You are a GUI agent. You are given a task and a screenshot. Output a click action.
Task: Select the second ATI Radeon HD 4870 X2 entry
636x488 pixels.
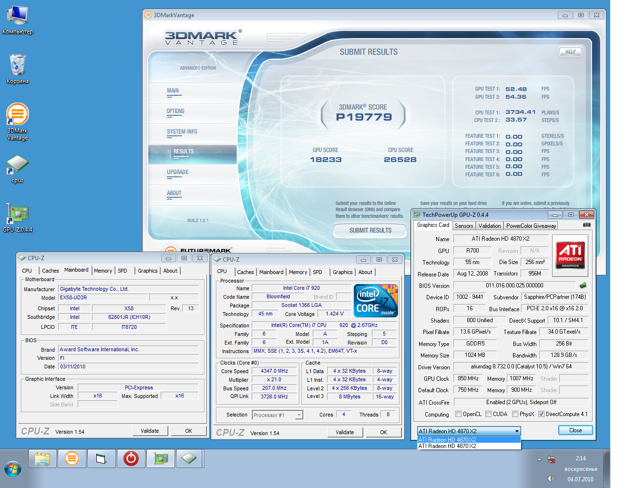click(469, 446)
